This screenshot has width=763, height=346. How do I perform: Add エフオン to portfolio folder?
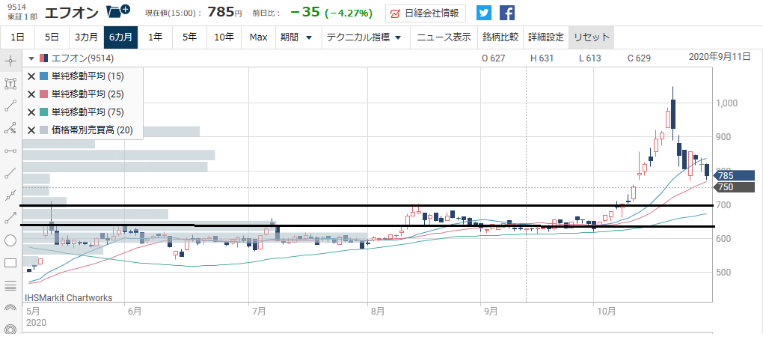coord(117,10)
